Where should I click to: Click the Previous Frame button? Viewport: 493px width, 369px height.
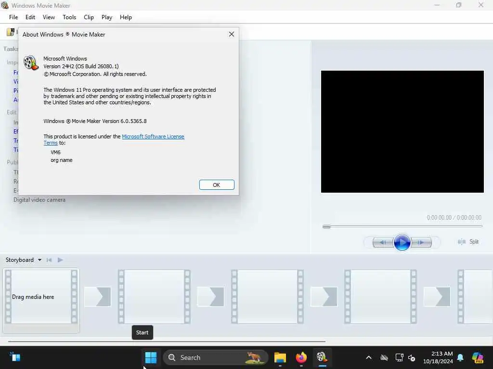click(383, 242)
